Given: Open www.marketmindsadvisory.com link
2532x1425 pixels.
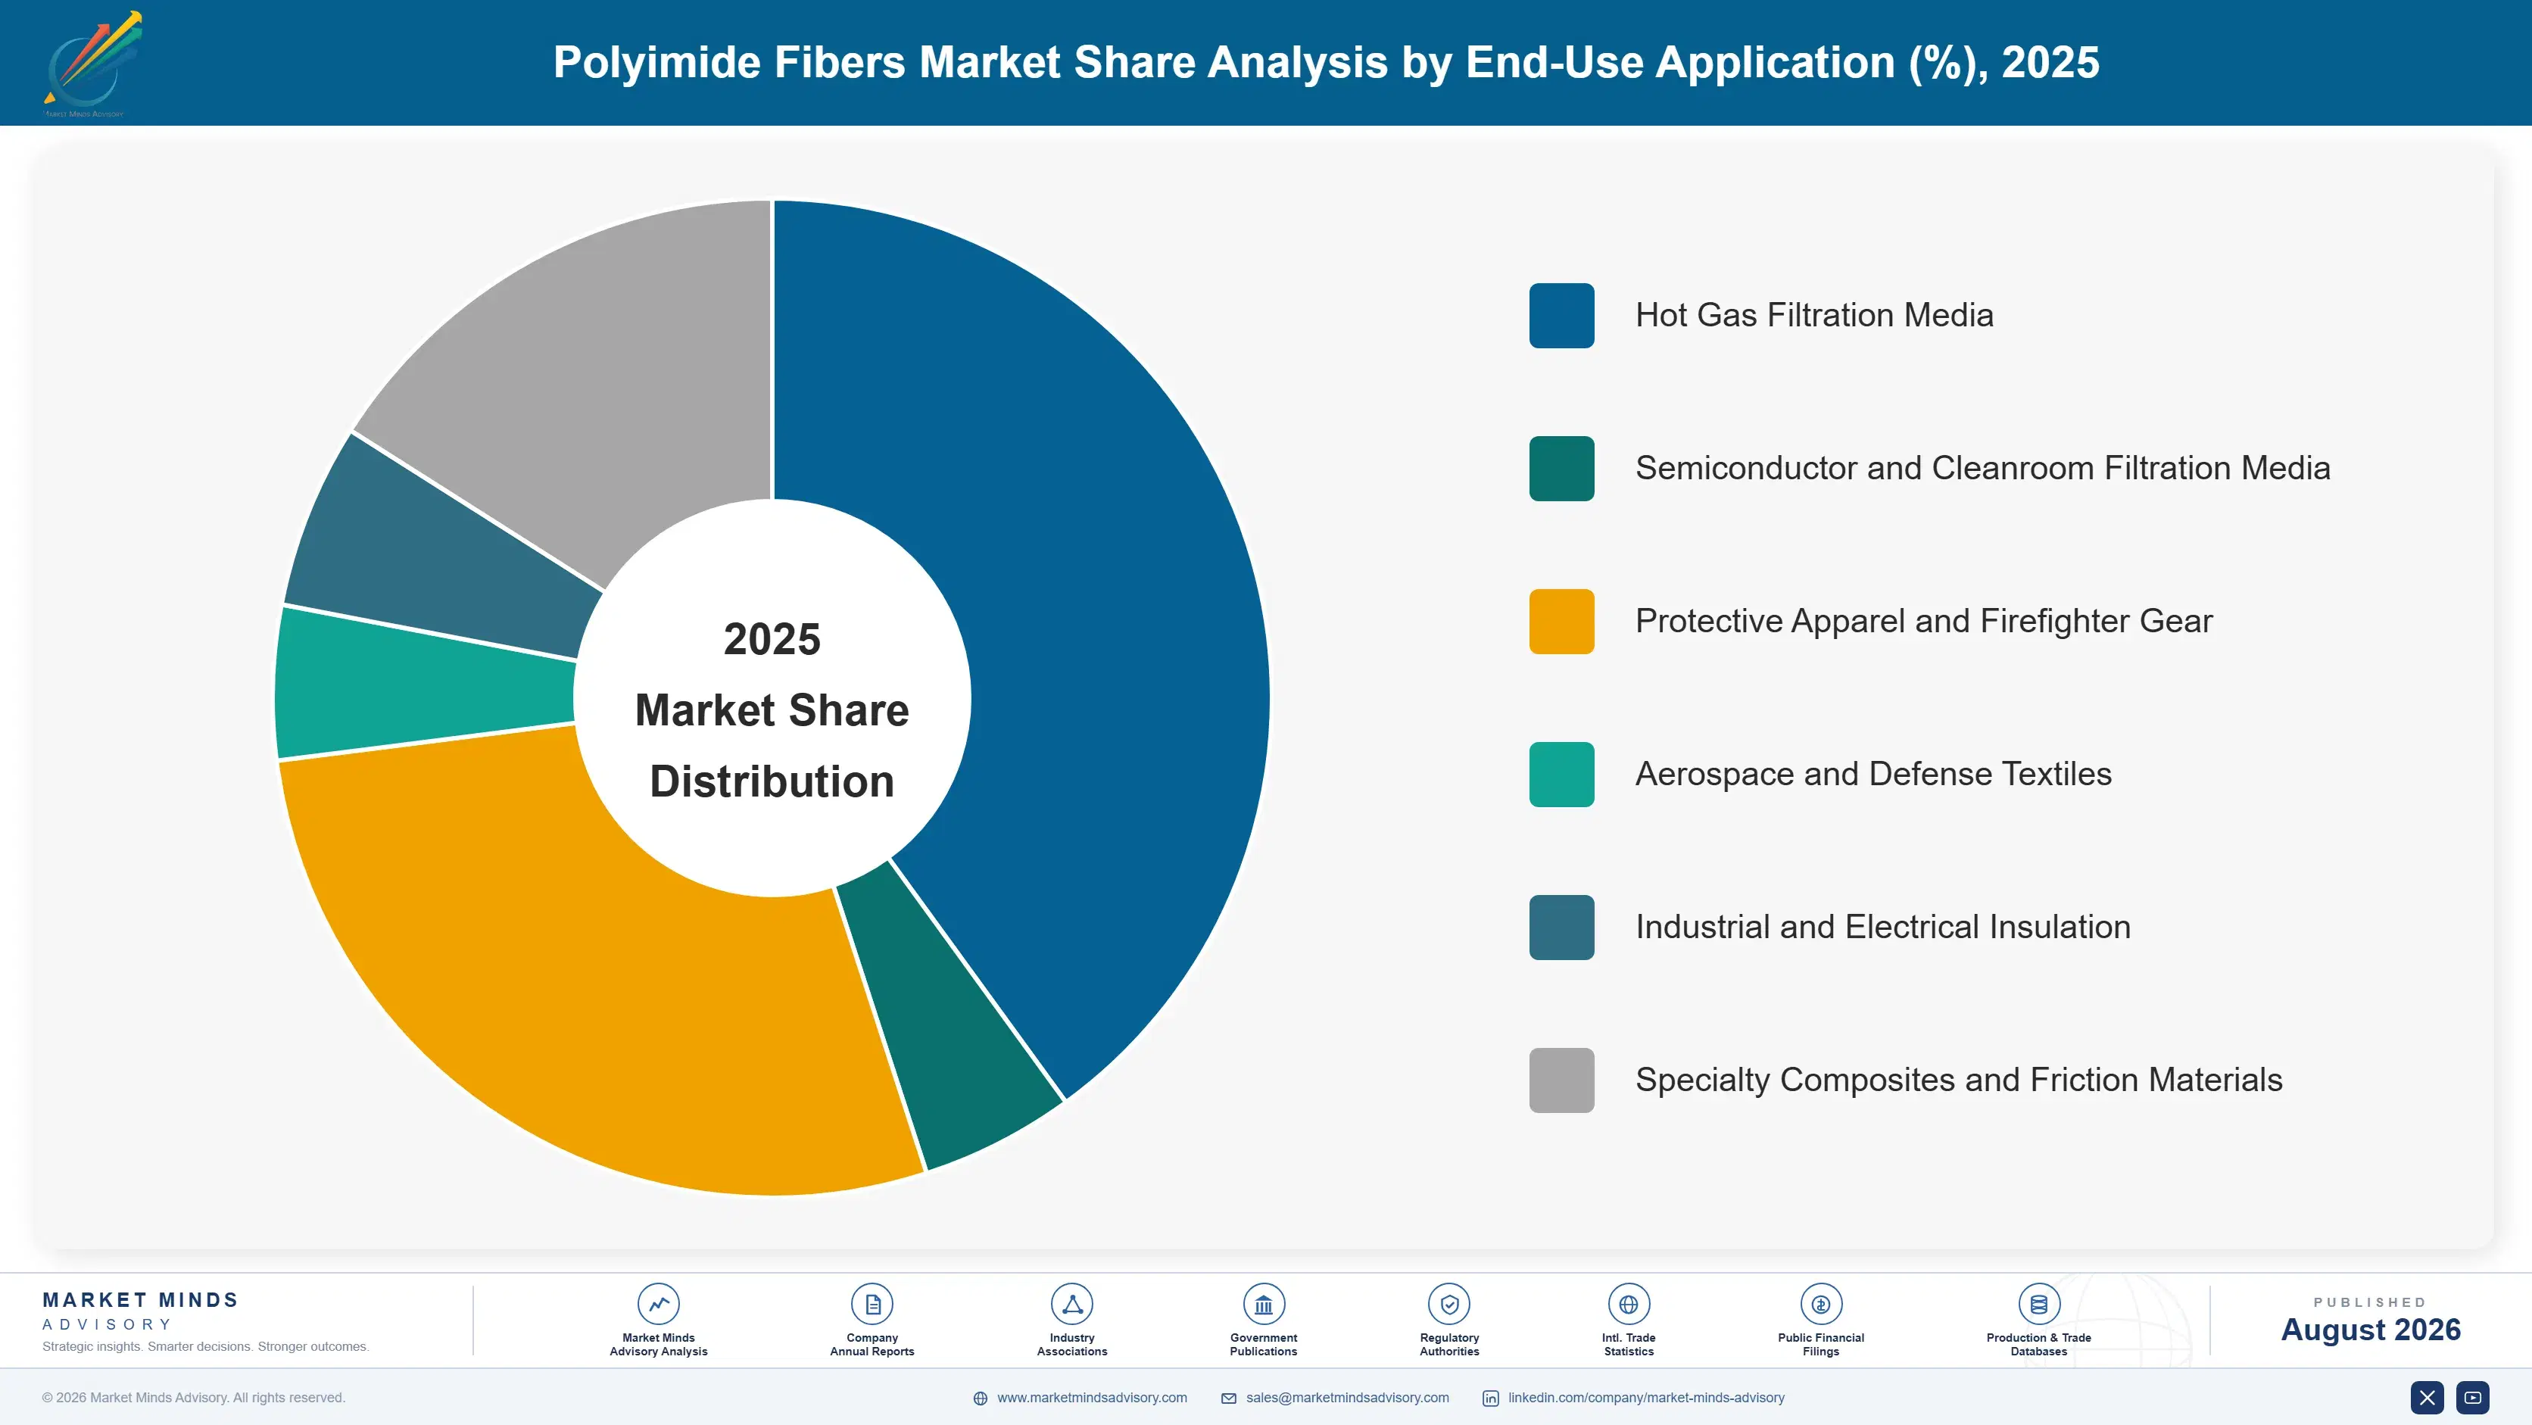Looking at the screenshot, I should coord(1092,1398).
